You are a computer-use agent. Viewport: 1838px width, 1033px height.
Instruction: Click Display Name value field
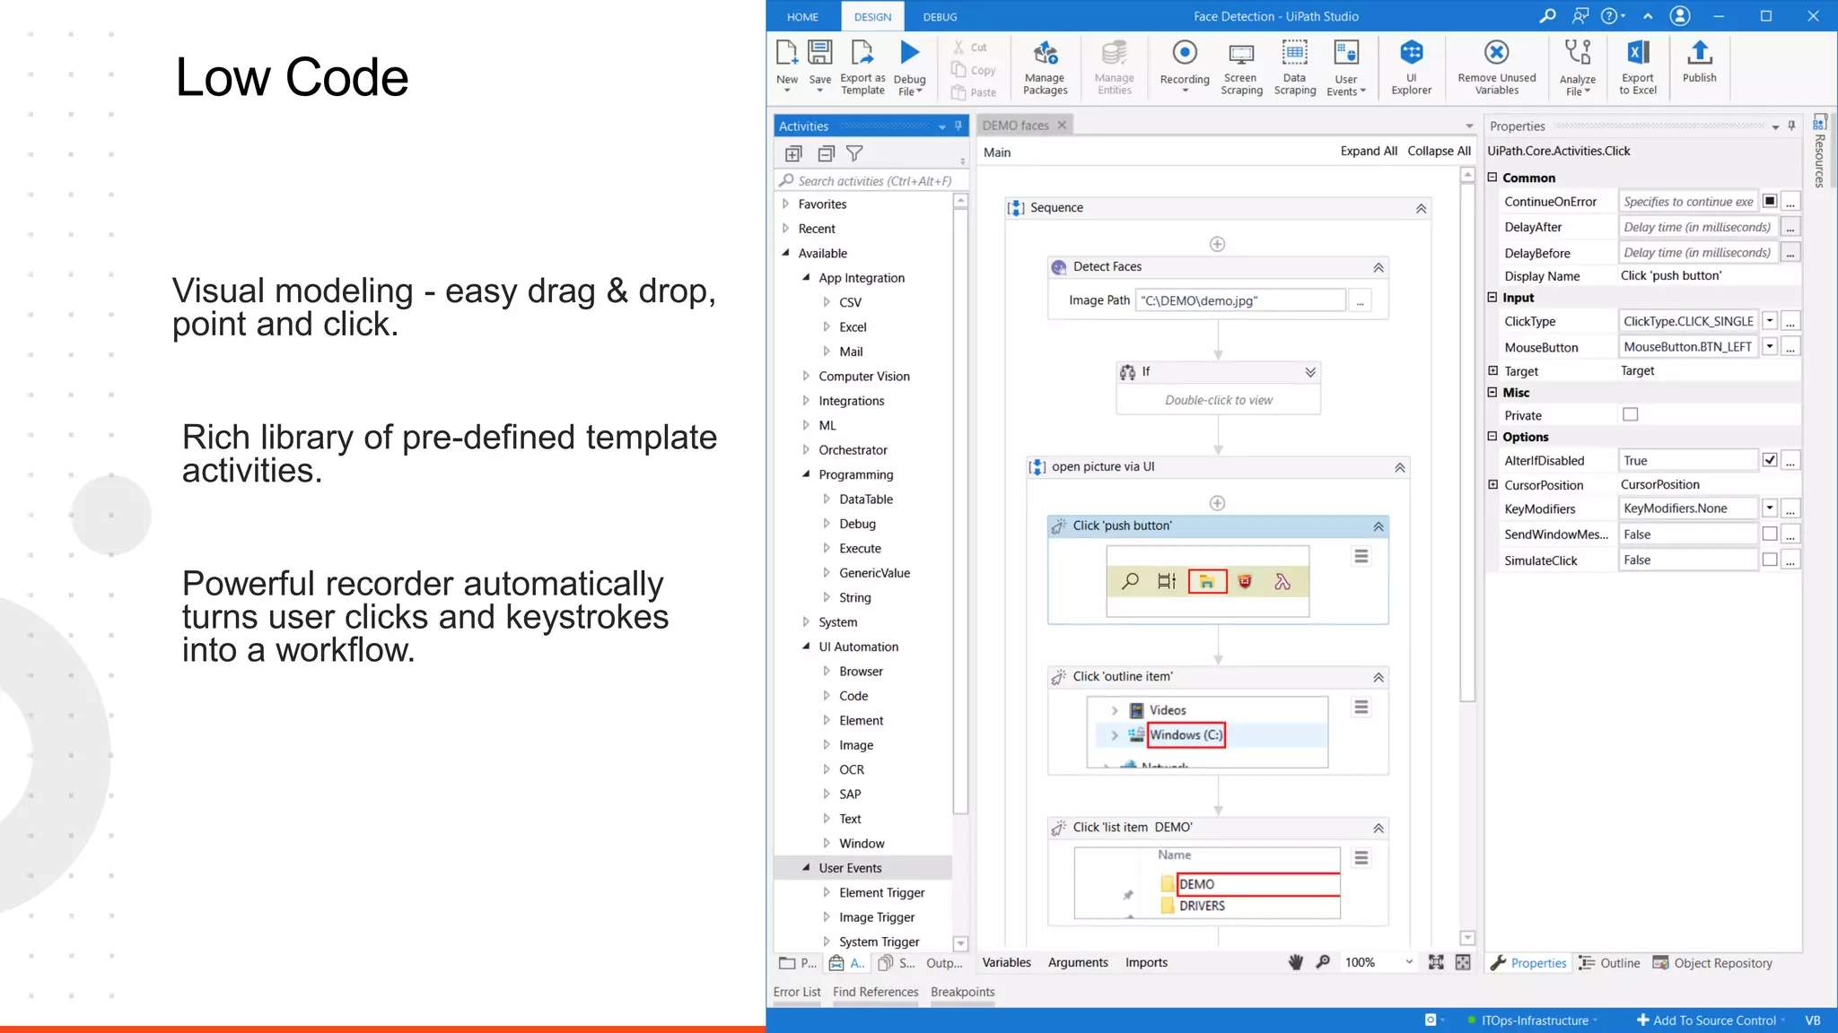tap(1710, 276)
